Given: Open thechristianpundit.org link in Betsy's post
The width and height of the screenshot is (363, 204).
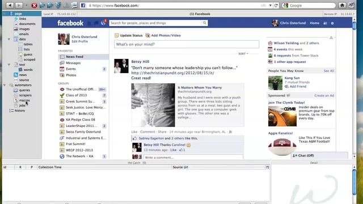Looking at the screenshot, I should (x=172, y=73).
